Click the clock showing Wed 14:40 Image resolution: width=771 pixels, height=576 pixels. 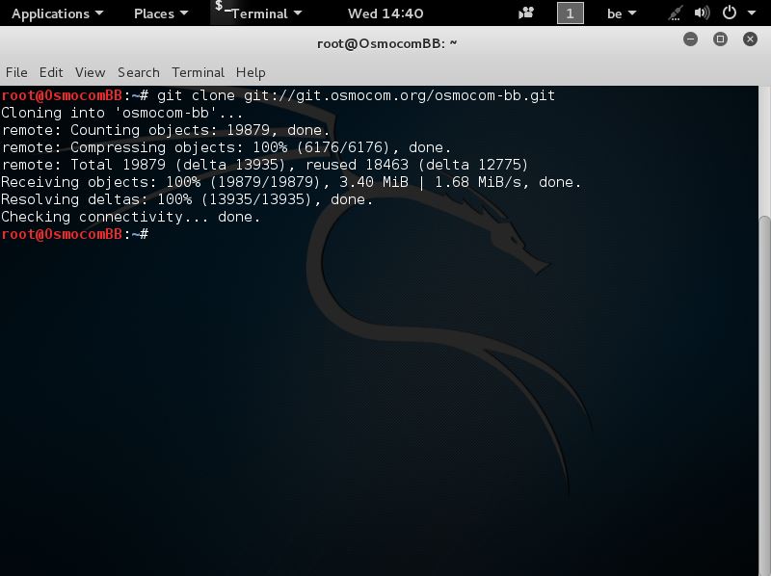tap(385, 13)
